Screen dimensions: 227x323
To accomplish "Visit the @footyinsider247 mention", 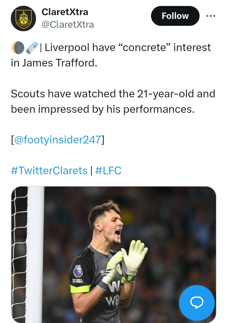I will [58, 139].
